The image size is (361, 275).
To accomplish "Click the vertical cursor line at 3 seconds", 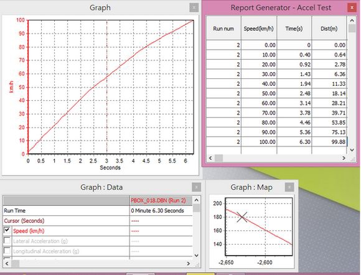I will (x=106, y=87).
